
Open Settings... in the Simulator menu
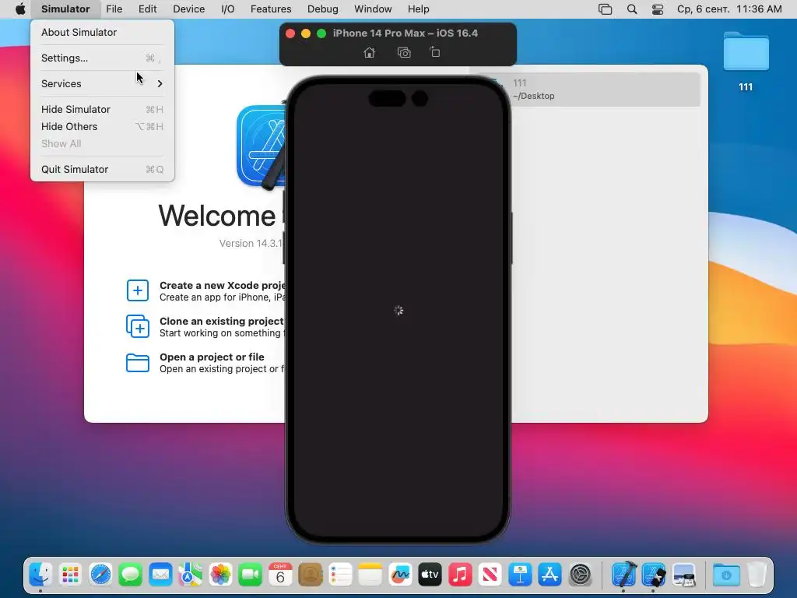click(x=102, y=58)
